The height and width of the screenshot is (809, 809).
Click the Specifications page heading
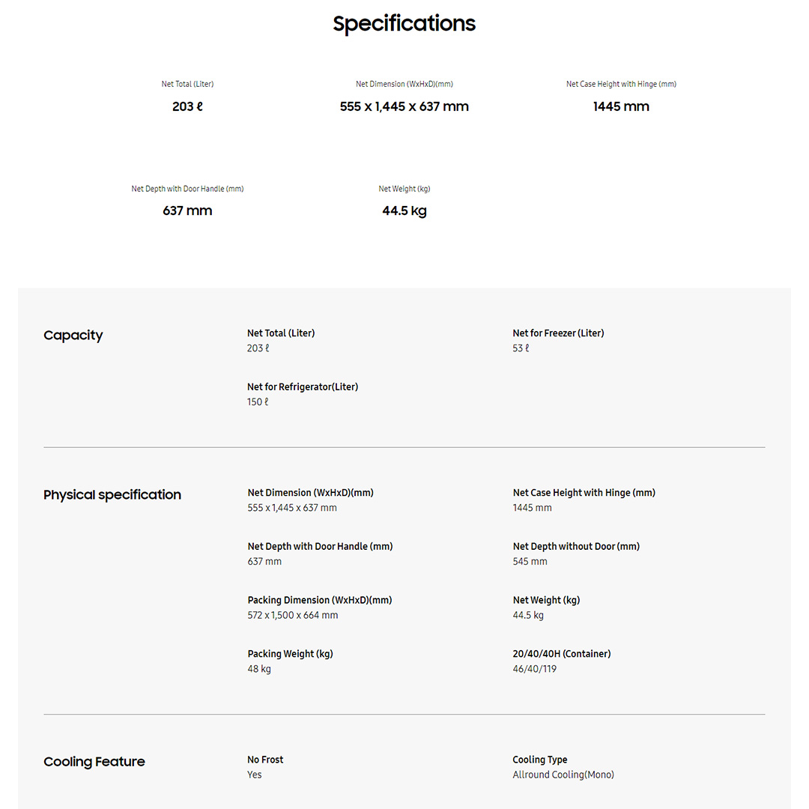coord(404,24)
